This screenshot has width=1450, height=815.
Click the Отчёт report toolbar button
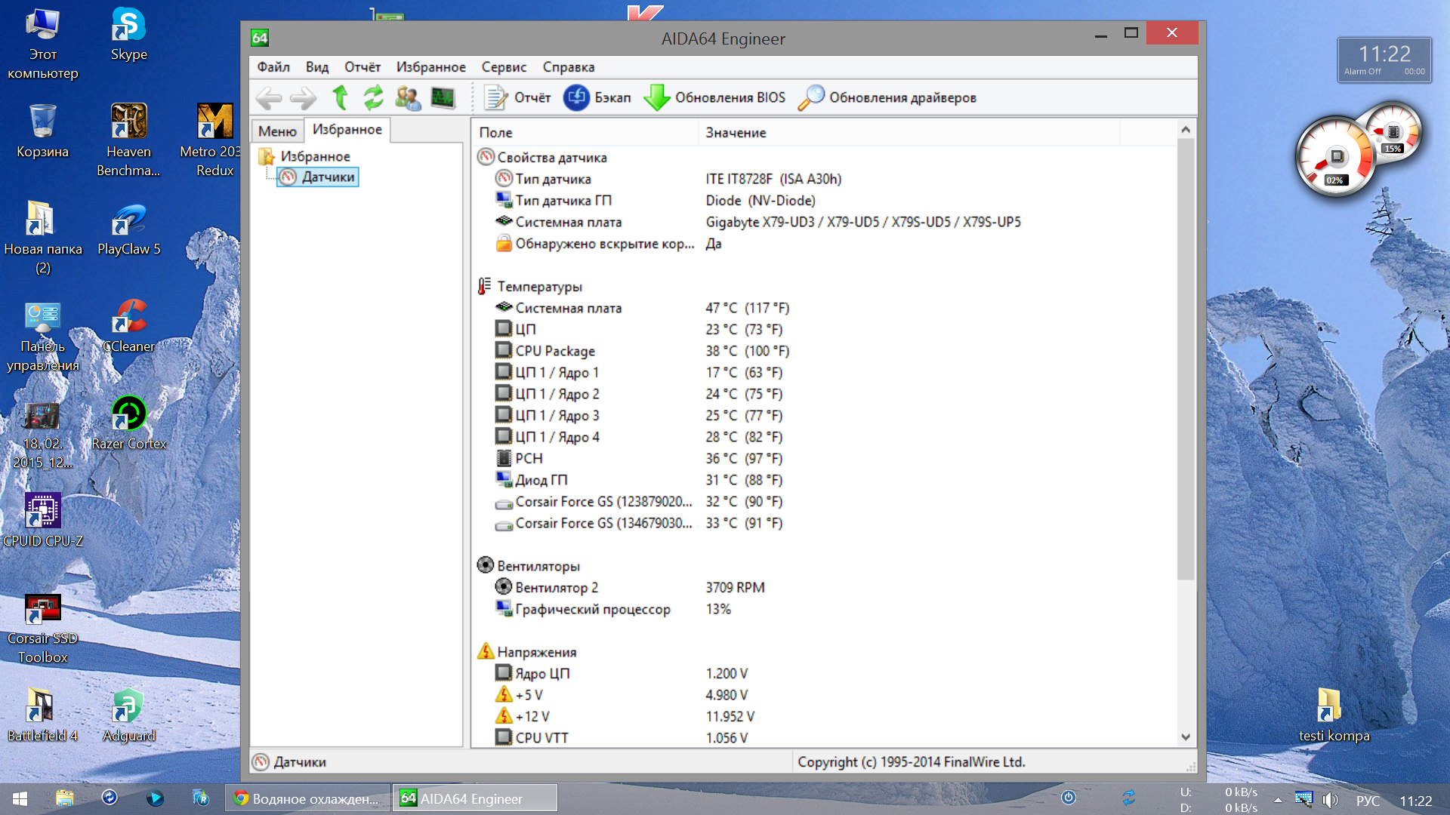tap(518, 98)
